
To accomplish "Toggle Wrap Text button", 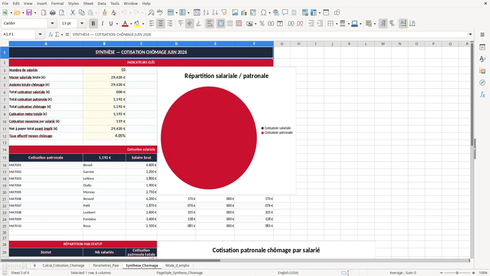I will tap(210, 24).
